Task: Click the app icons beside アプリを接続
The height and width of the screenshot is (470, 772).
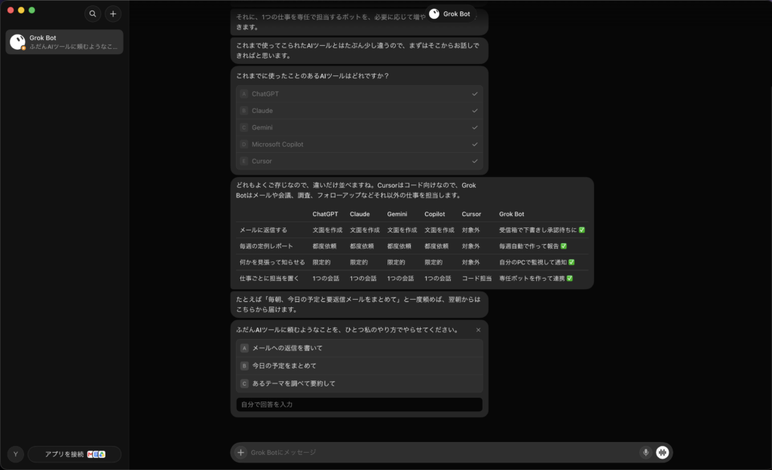Action: click(96, 454)
